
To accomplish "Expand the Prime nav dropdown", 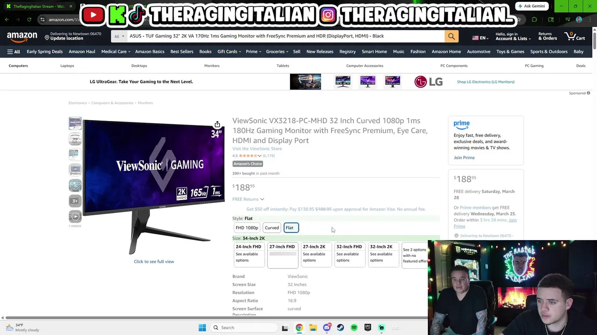I will (253, 52).
